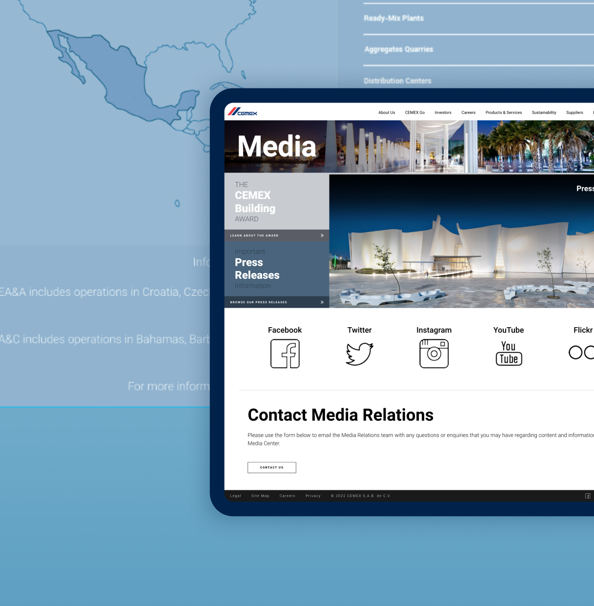Click the footer Facebook icon
Image resolution: width=594 pixels, height=606 pixels.
[x=588, y=496]
